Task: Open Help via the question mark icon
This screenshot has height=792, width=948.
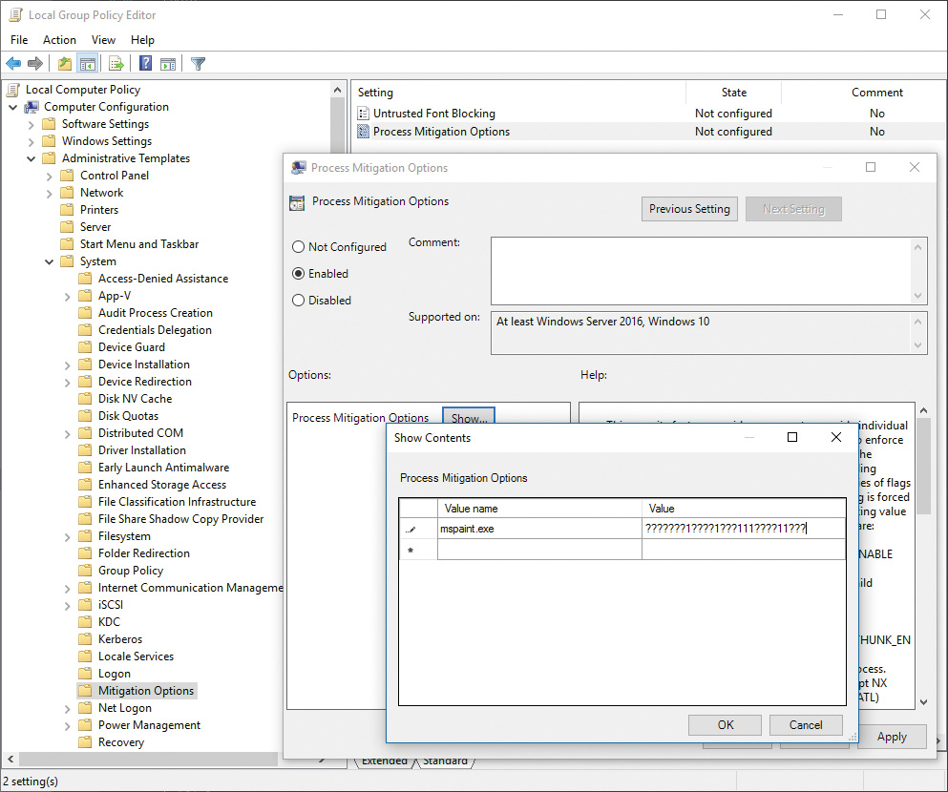Action: [x=145, y=64]
